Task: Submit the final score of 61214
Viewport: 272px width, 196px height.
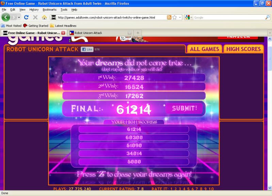Action: (x=184, y=109)
